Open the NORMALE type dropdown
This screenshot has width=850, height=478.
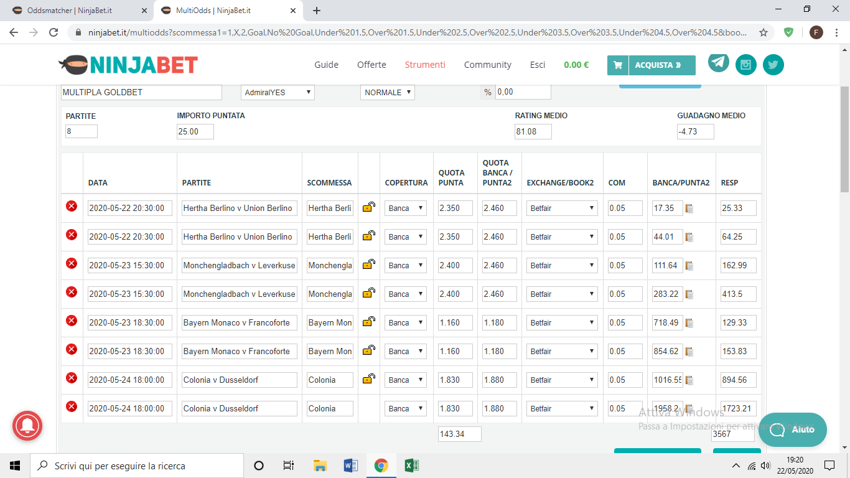point(387,92)
